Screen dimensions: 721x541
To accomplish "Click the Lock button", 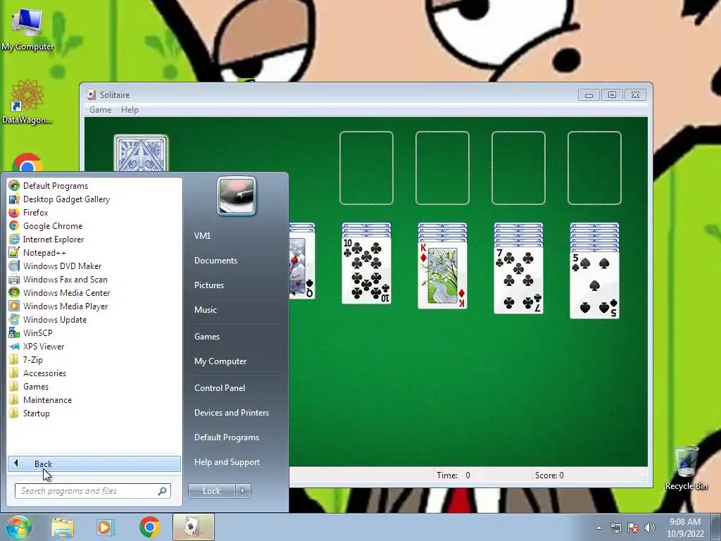I will 211,491.
